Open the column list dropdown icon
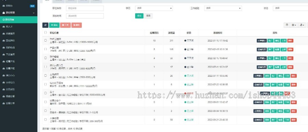 point(294,25)
